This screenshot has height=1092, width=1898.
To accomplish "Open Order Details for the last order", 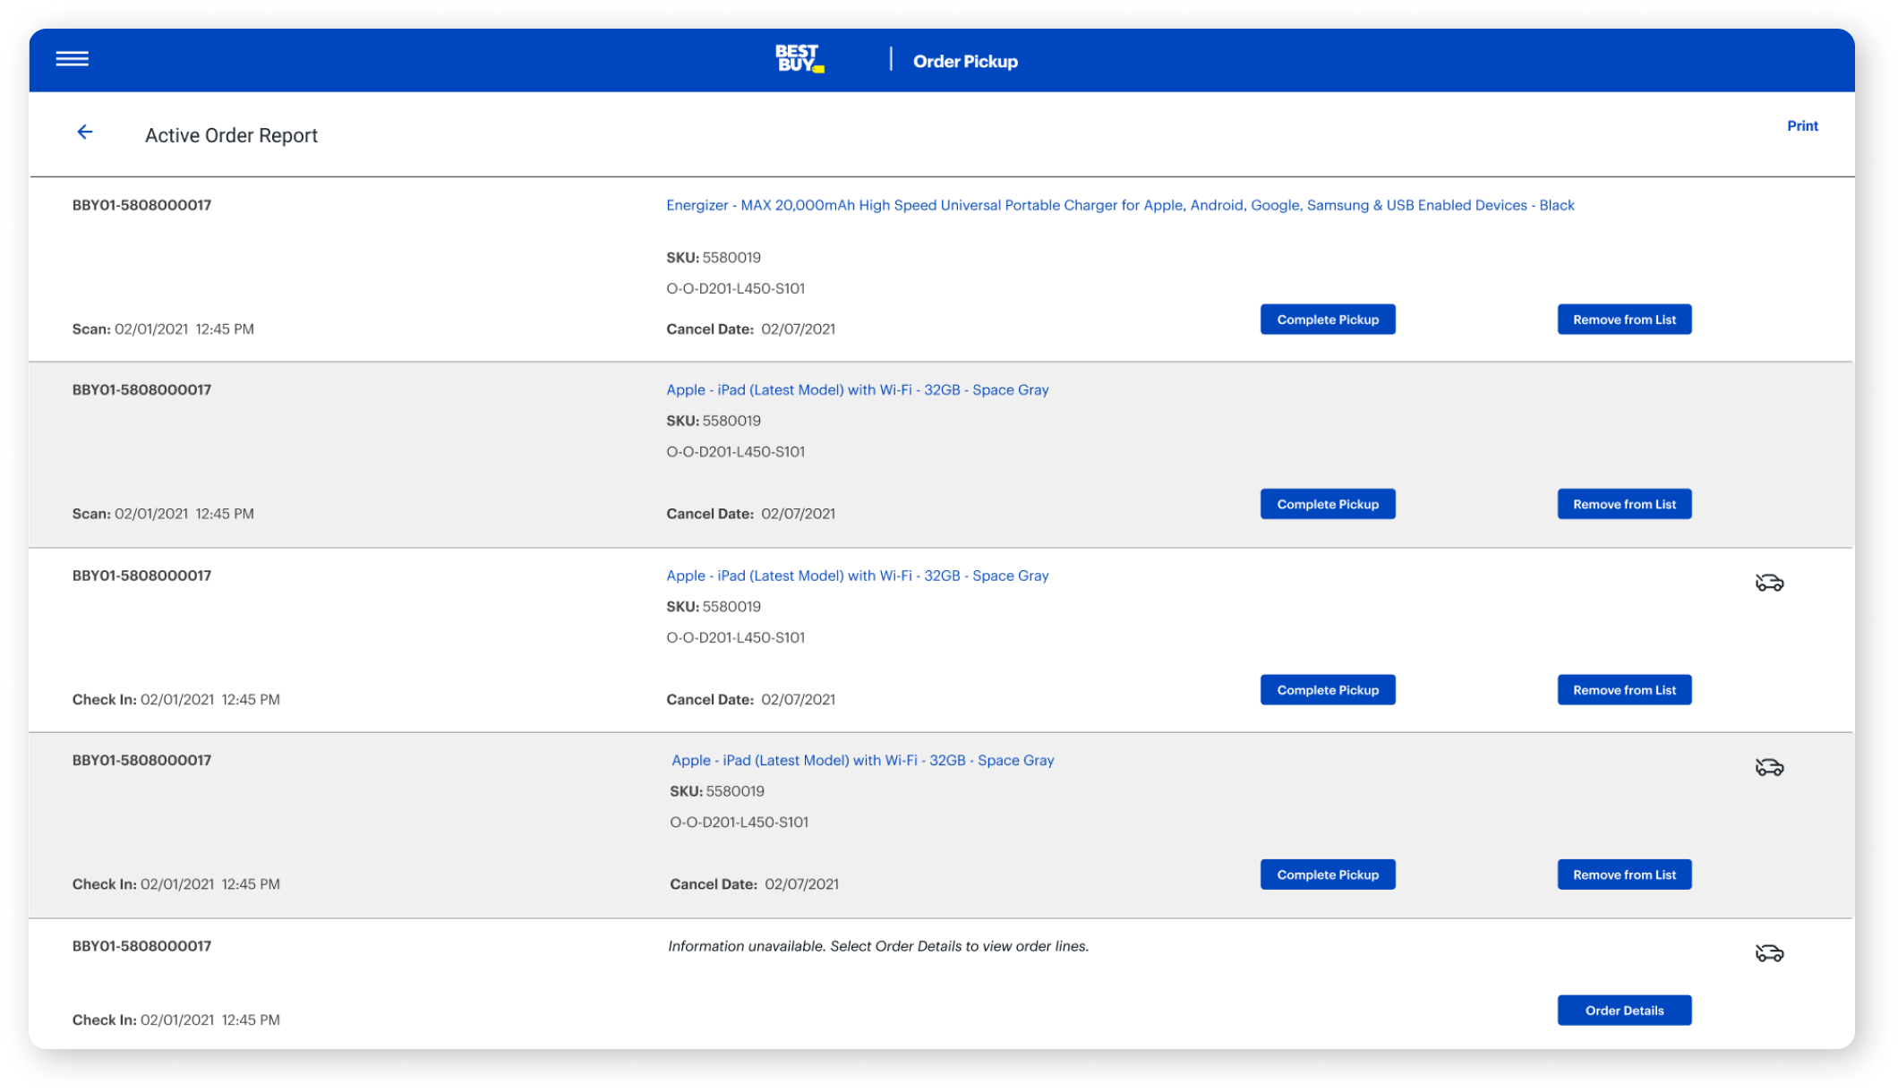I will 1623,1011.
